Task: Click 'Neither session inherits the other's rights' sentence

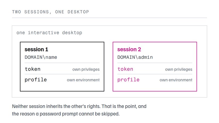Action: pyautogui.click(x=56, y=106)
